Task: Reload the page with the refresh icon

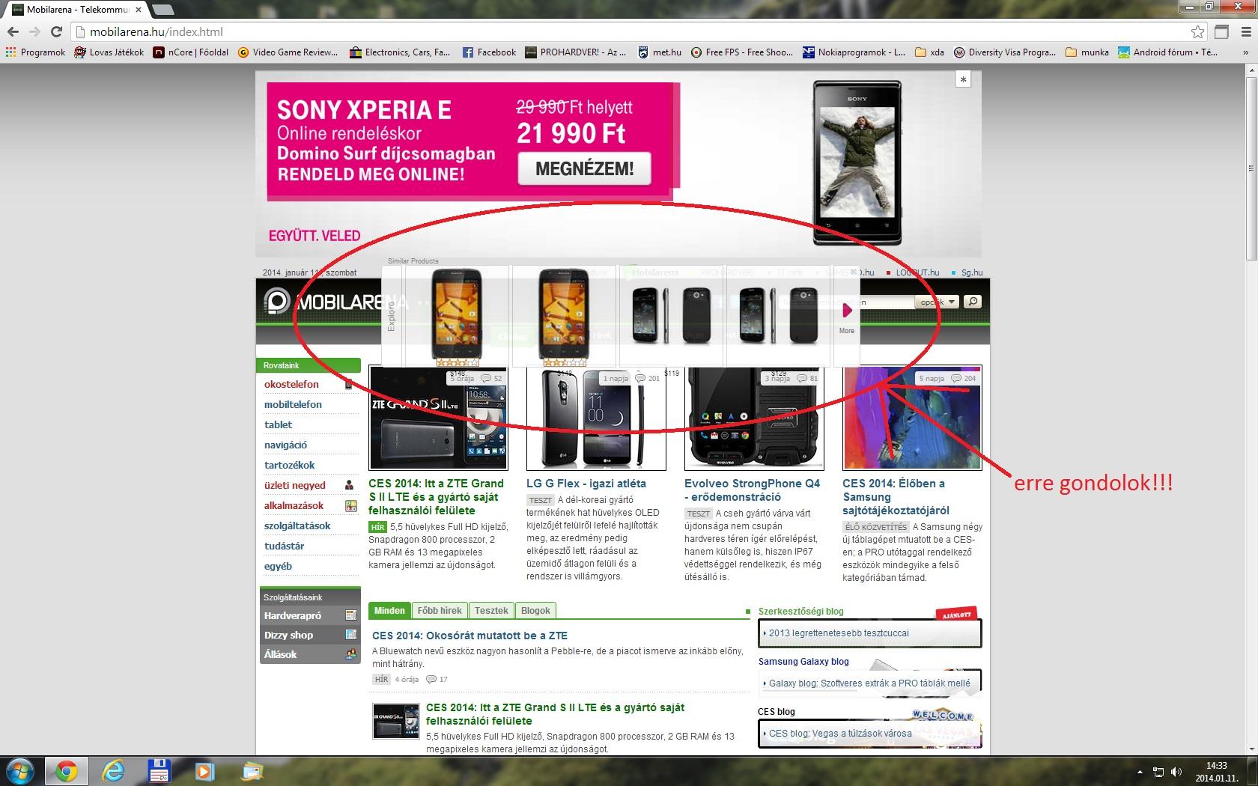Action: [56, 31]
